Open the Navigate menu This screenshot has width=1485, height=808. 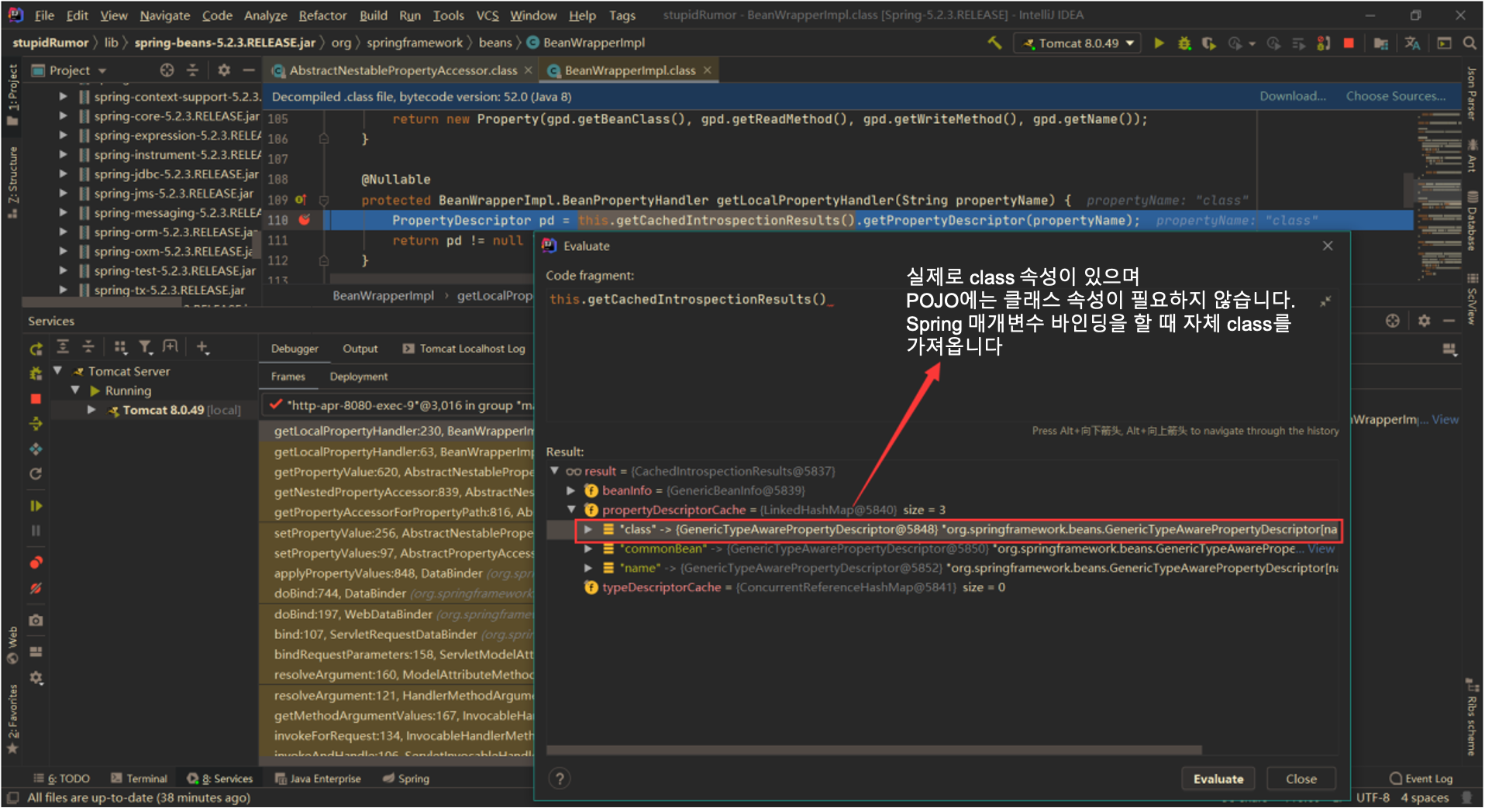164,15
